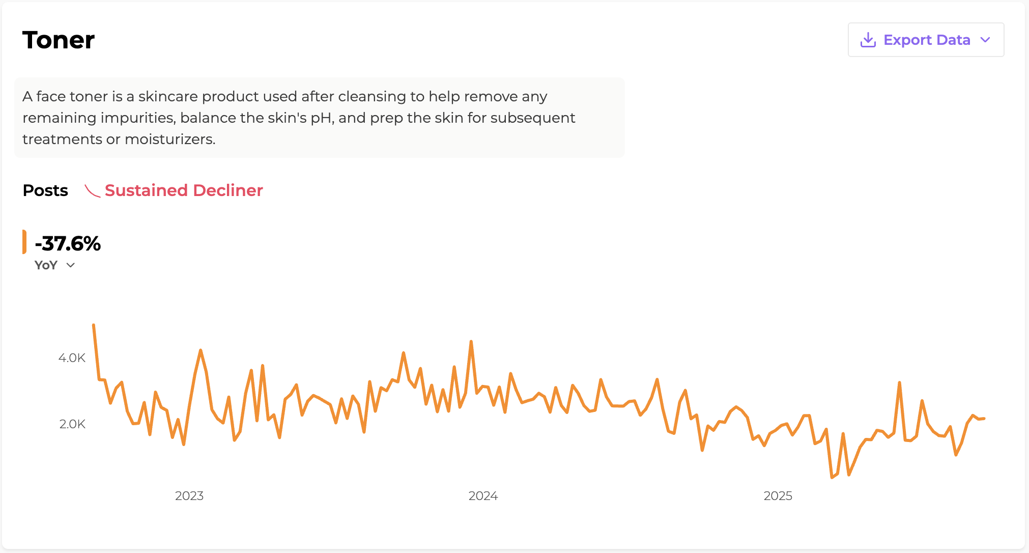Click the download icon in Export Data

click(868, 40)
